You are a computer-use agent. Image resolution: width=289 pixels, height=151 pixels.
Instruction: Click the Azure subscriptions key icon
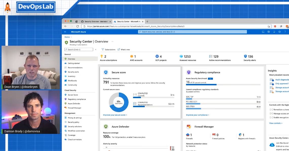tap(102, 56)
